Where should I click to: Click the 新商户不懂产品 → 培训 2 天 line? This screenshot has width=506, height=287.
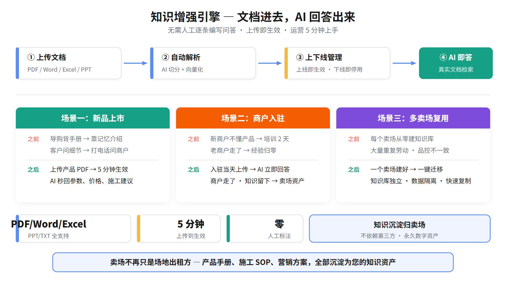tap(250, 139)
